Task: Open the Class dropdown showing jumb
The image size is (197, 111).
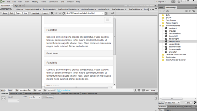Action: click(35, 97)
